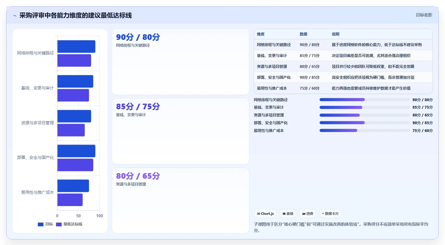Screen dimensions: 445x245
Task: Click the 80分 / 65分 value beside the progress bar
Action: (423, 115)
